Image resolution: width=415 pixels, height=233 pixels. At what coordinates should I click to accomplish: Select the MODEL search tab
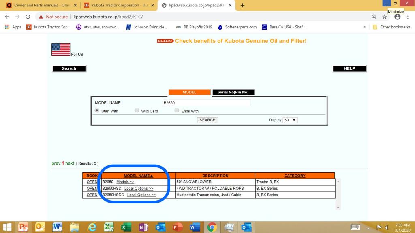(190, 92)
